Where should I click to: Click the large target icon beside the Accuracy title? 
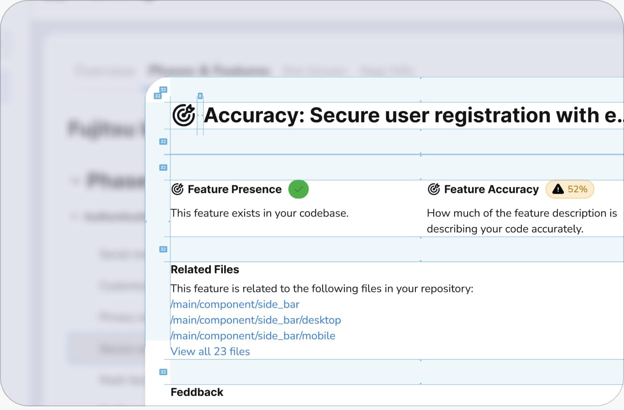pyautogui.click(x=184, y=115)
